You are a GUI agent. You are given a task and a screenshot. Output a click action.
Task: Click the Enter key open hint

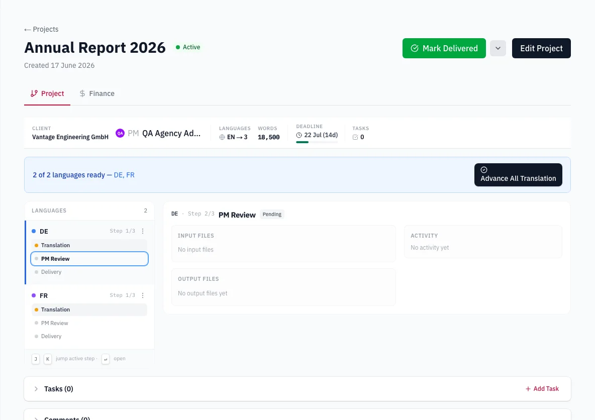tap(106, 359)
